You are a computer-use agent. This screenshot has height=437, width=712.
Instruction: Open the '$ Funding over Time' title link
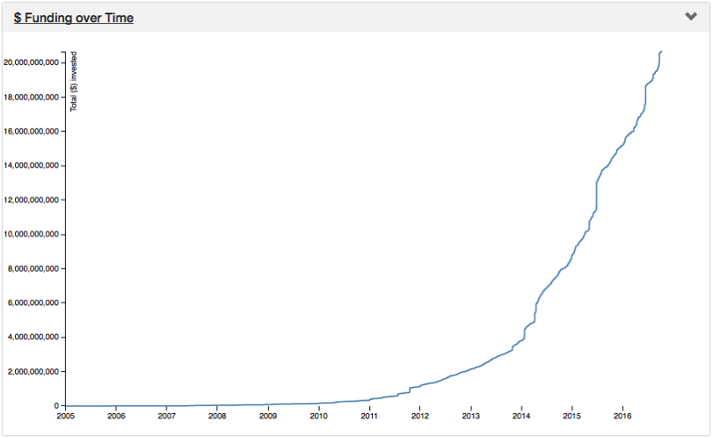74,17
